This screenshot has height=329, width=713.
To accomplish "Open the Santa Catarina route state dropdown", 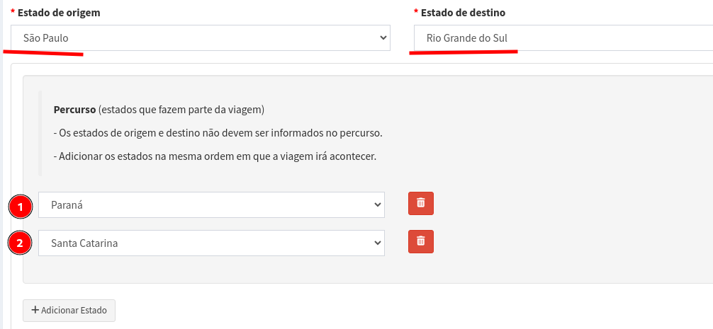I will pyautogui.click(x=211, y=243).
